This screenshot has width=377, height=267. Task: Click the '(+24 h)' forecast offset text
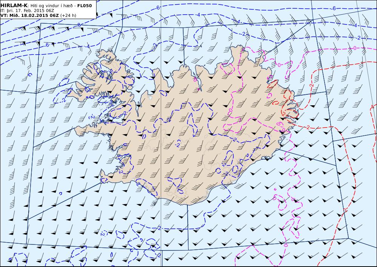point(68,15)
